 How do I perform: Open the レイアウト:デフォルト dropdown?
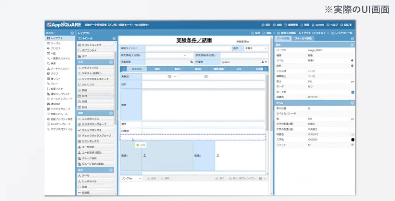(x=314, y=33)
